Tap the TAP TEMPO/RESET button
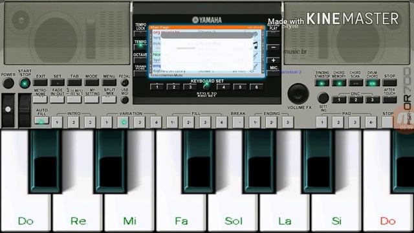 (x=74, y=100)
